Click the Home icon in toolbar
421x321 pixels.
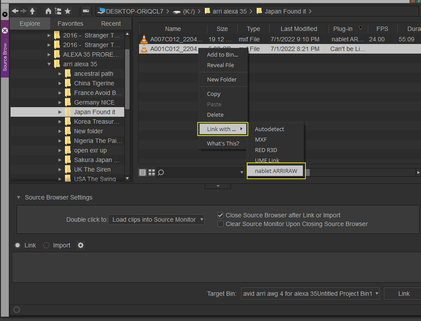48,11
